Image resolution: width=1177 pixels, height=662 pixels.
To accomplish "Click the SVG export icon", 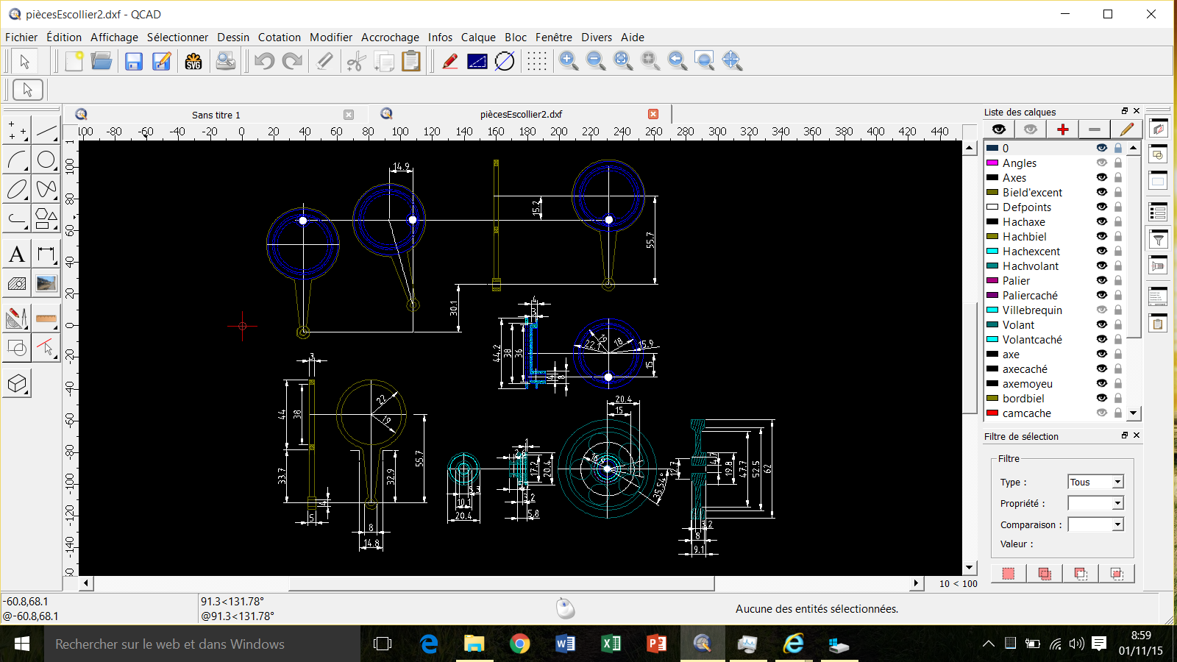I will coord(193,62).
